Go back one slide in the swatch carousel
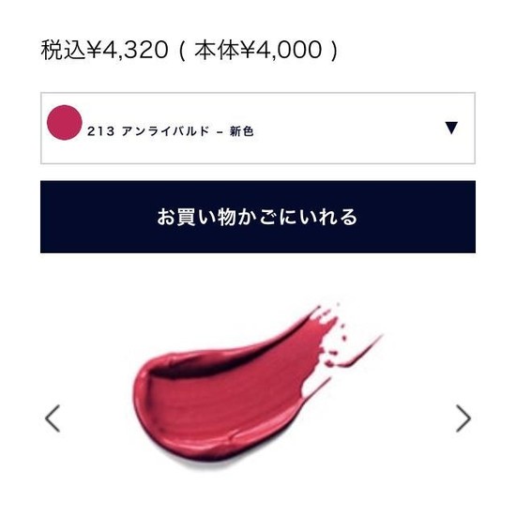The width and height of the screenshot is (516, 516). 53,418
